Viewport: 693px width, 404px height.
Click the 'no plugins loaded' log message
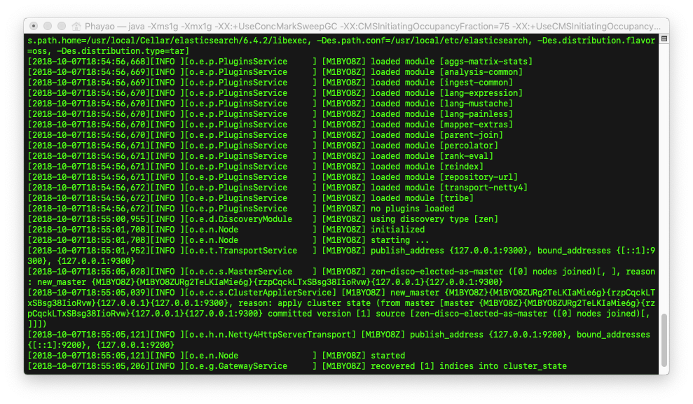412,209
